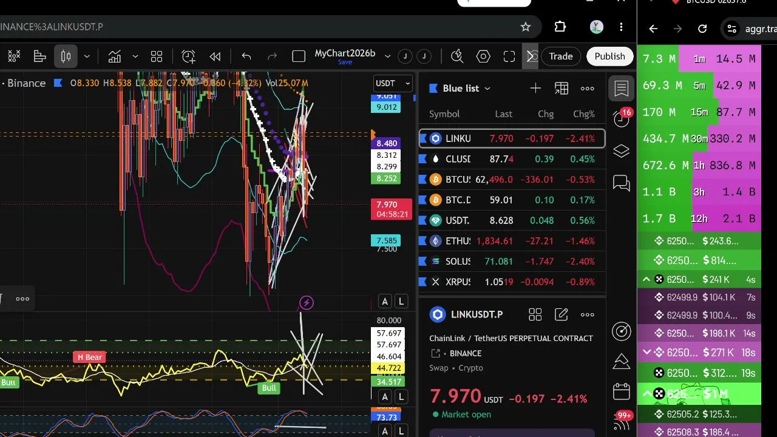777x437 pixels.
Task: Open LINKUSDT.P details more options
Action: (x=588, y=314)
